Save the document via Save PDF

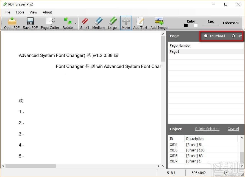pyautogui.click(x=30, y=23)
